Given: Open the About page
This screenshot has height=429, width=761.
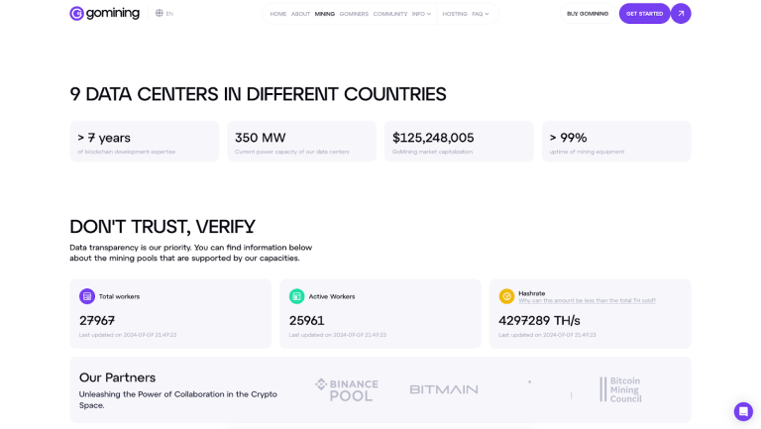Looking at the screenshot, I should pyautogui.click(x=300, y=14).
